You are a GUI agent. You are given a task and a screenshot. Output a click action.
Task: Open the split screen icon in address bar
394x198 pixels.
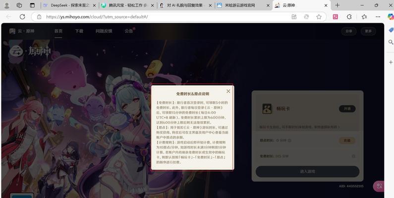click(294, 17)
